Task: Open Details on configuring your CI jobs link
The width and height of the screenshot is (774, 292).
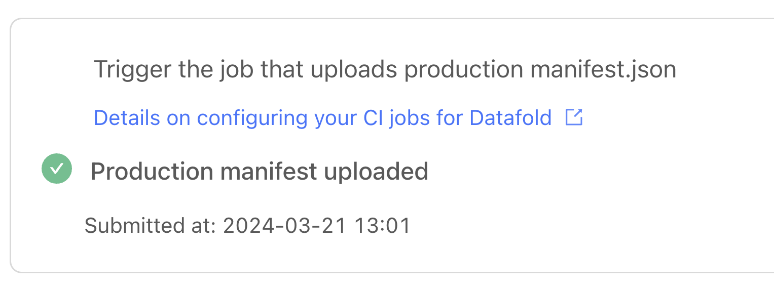Action: 323,118
